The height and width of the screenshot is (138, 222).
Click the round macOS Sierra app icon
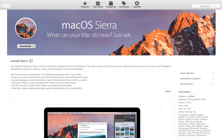[x=26, y=28]
